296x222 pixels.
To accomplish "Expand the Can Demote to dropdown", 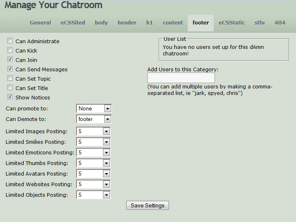I will [94, 119].
